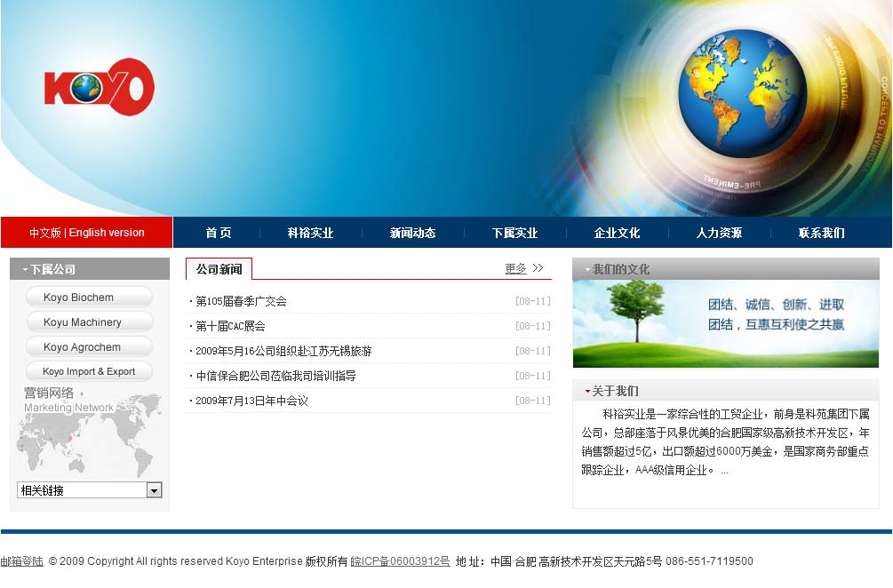
Task: Open the 相关链接 dropdown arrow
Action: (x=154, y=490)
